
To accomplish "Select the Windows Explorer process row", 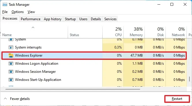I will pos(94,55).
